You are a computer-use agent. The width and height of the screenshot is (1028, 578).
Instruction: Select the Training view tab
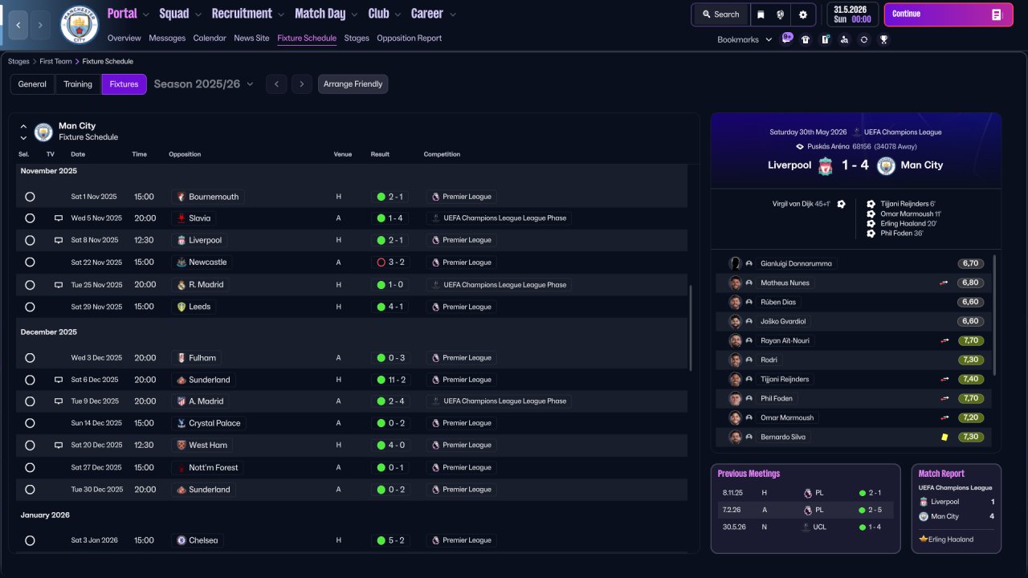click(x=78, y=84)
